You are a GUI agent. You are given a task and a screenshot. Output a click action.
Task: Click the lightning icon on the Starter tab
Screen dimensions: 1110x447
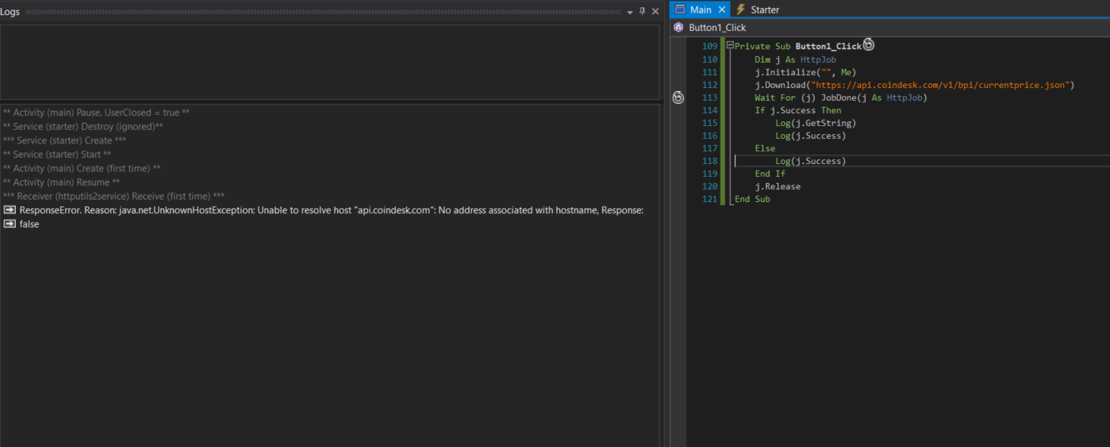pyautogui.click(x=741, y=10)
